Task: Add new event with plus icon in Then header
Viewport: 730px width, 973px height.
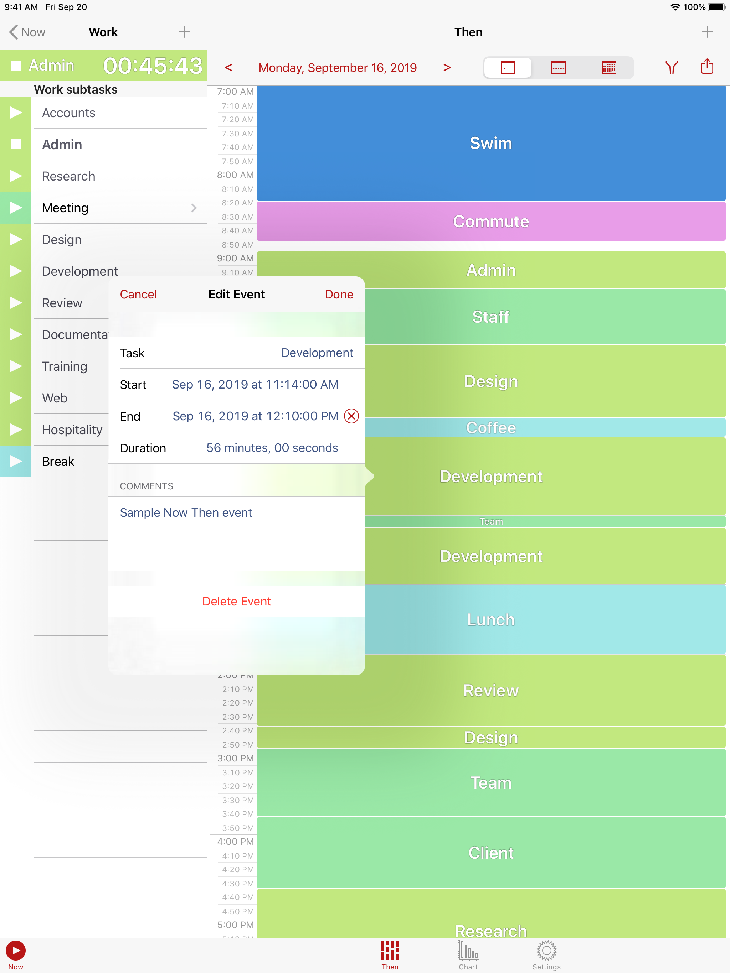Action: pos(707,32)
